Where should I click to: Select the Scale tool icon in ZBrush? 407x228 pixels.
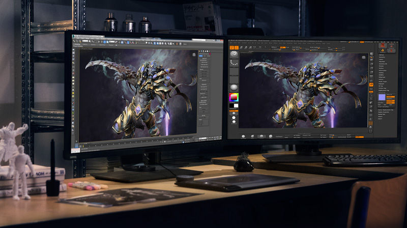[x=246, y=47]
